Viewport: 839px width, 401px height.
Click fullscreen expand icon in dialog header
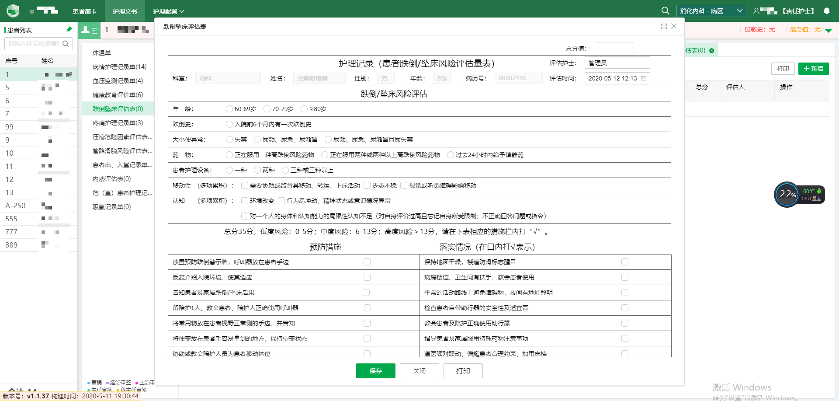point(664,27)
